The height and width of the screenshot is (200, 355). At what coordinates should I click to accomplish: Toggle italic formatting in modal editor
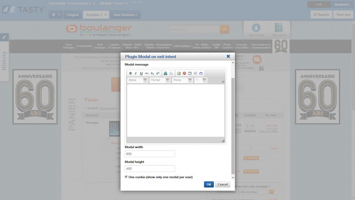point(136,73)
